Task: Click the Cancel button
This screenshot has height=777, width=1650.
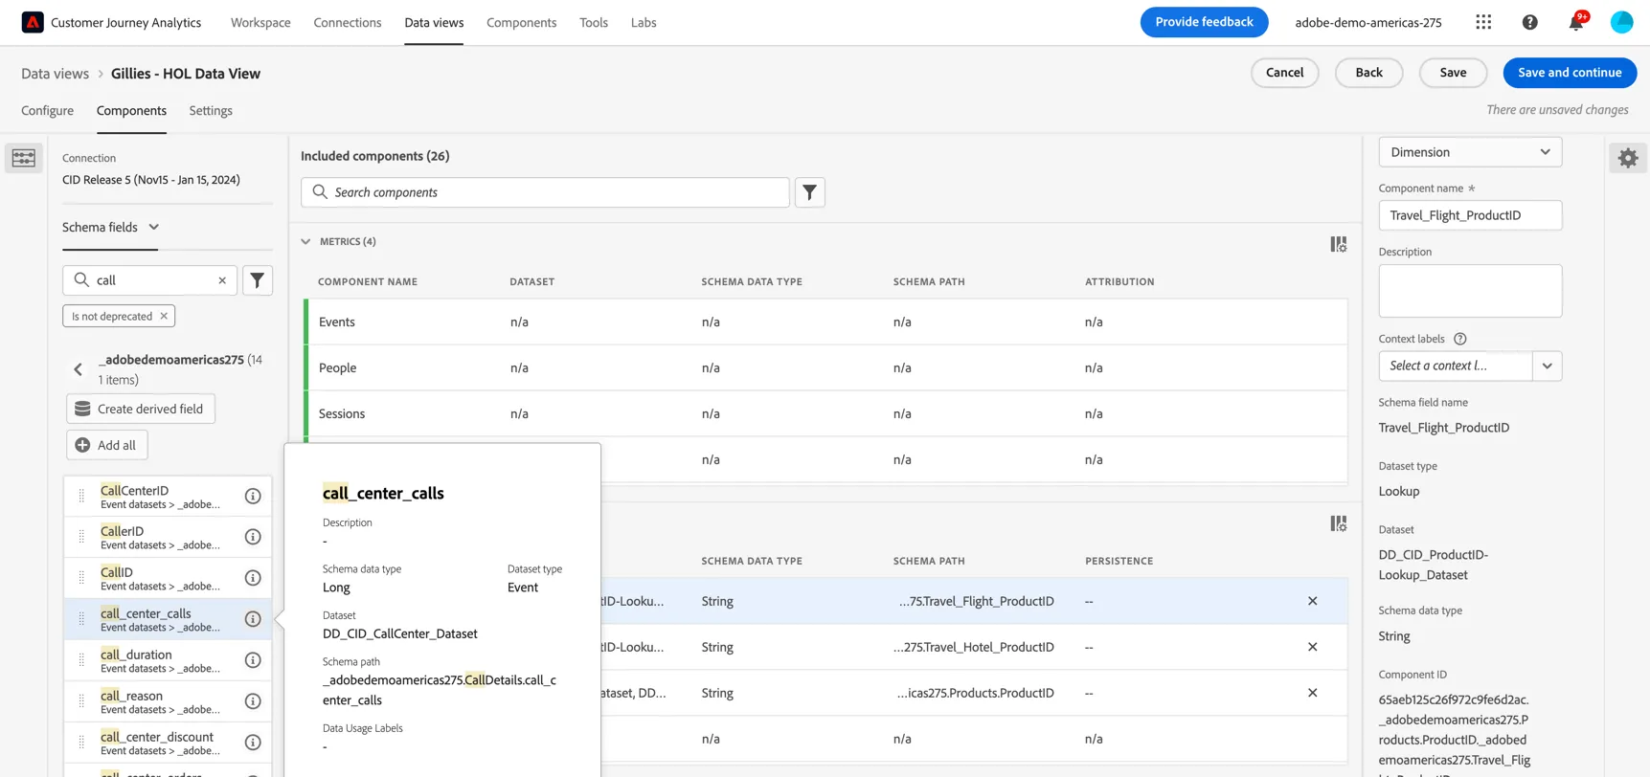Action: coord(1284,73)
